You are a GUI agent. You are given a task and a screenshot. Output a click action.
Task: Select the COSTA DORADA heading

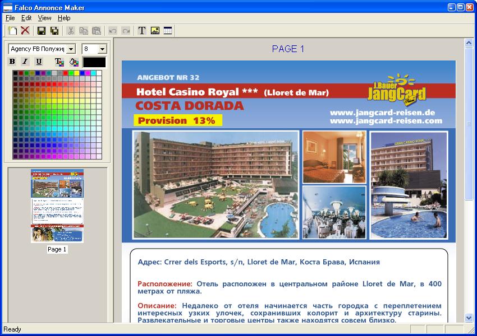[190, 106]
